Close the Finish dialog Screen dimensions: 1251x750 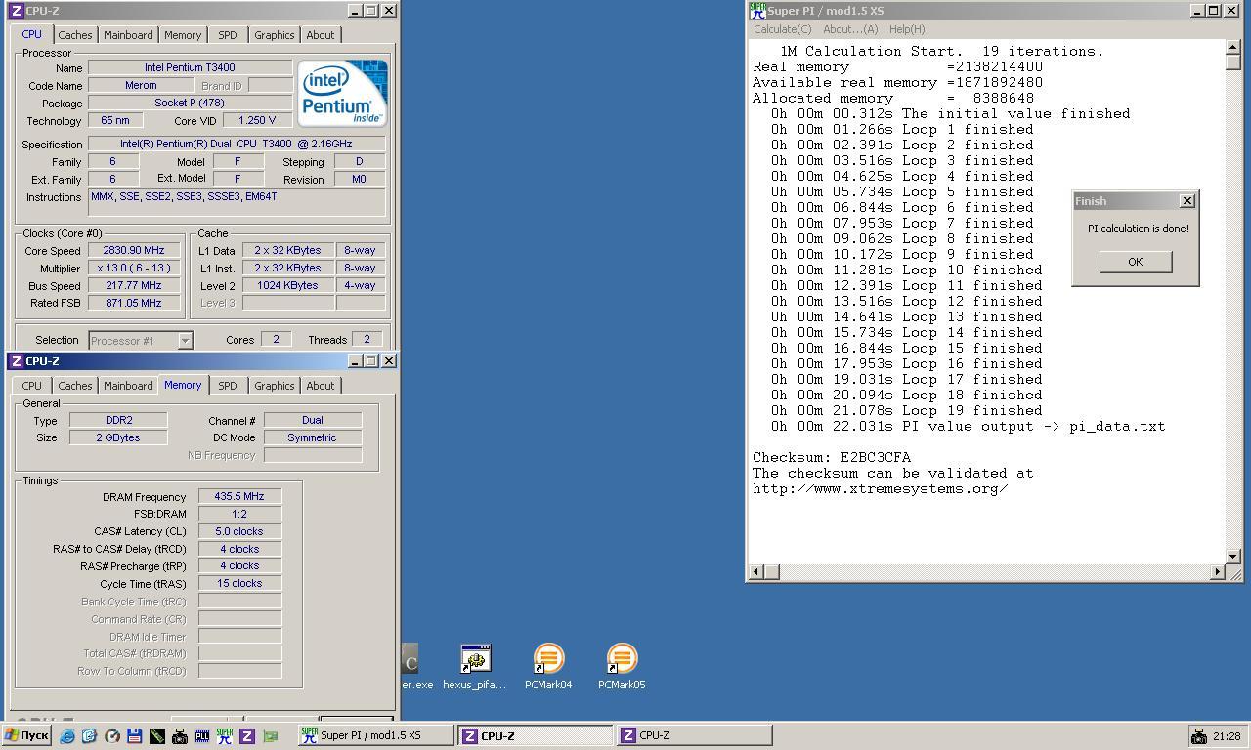tap(1186, 201)
